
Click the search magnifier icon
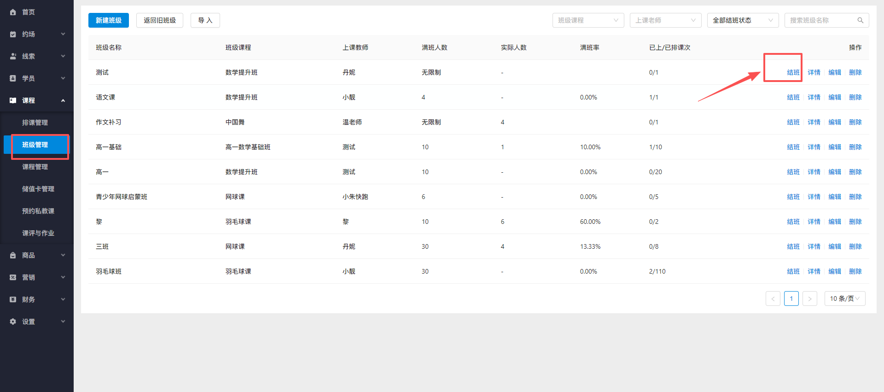tap(860, 20)
